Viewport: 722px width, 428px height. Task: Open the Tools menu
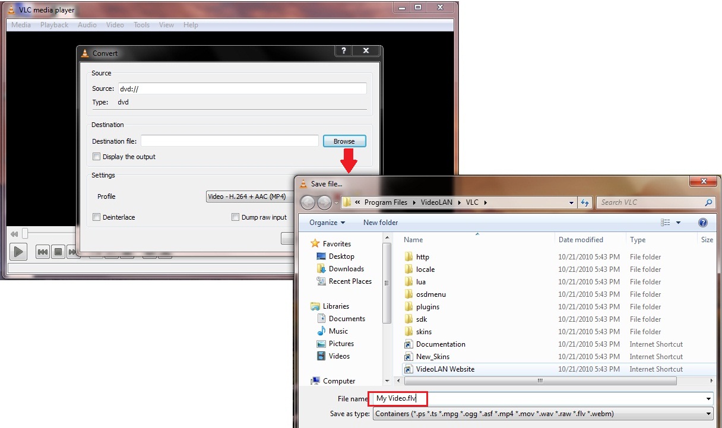click(142, 25)
